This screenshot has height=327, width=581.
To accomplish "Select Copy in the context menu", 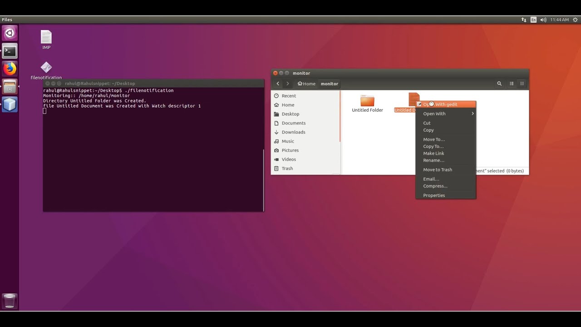I will pyautogui.click(x=446, y=130).
